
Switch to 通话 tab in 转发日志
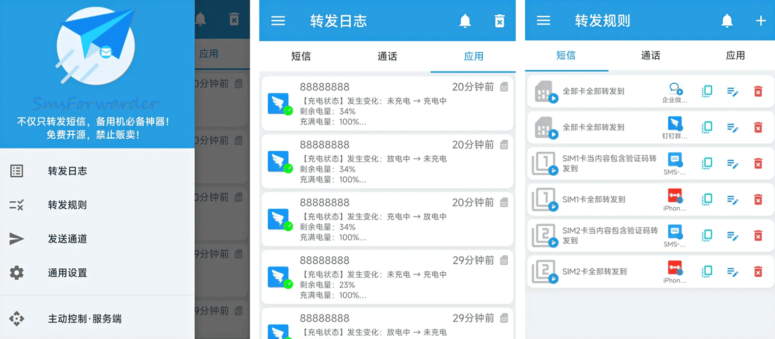pos(387,56)
